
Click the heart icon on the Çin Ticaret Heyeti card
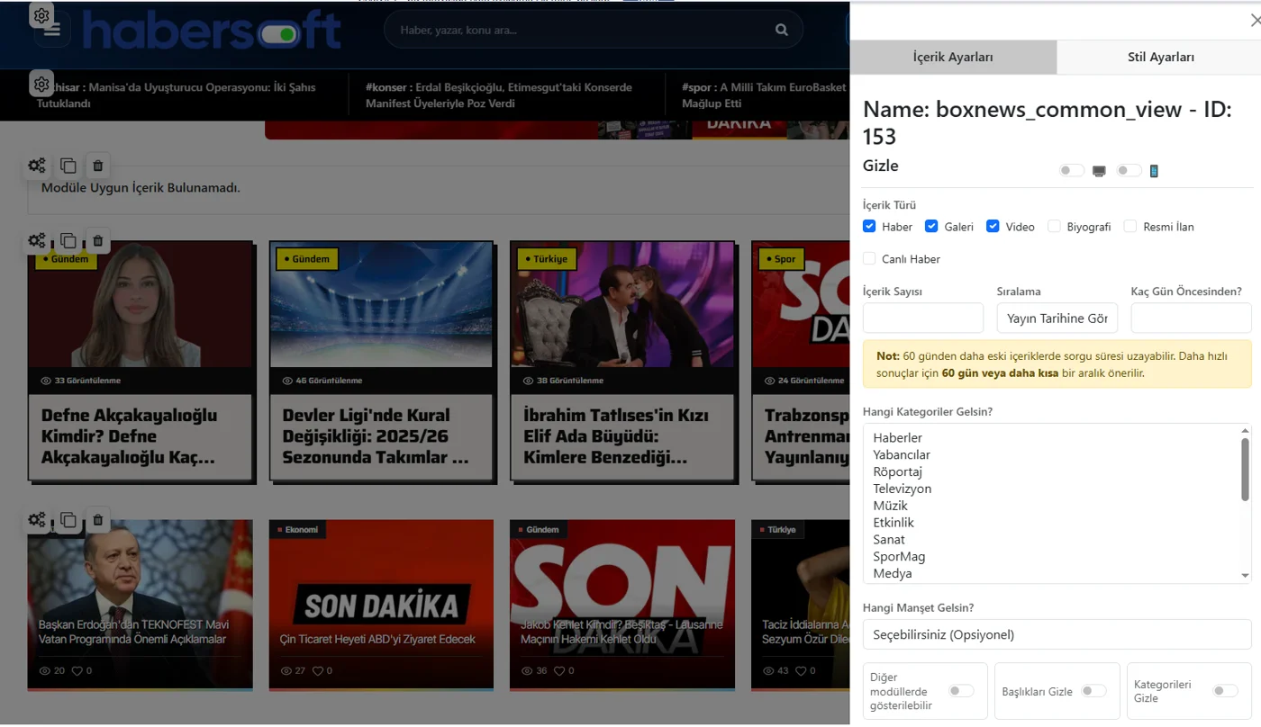point(318,670)
